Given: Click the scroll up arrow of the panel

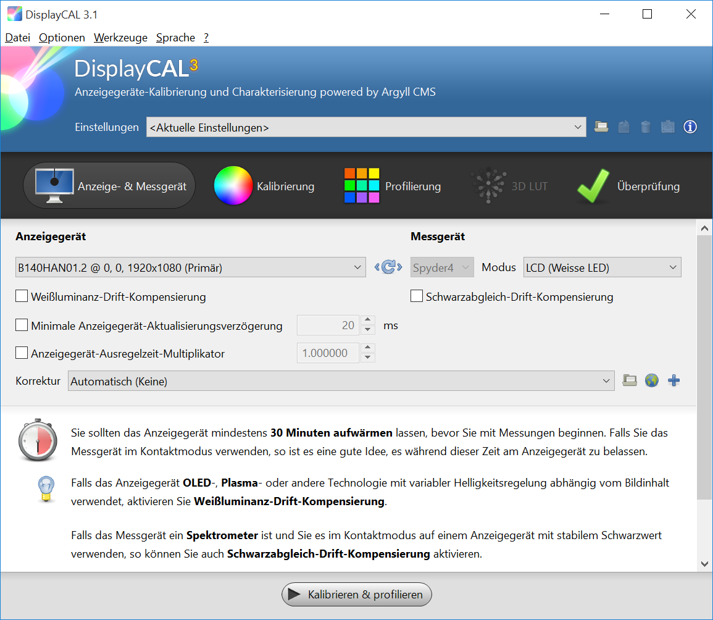Looking at the screenshot, I should tap(704, 228).
